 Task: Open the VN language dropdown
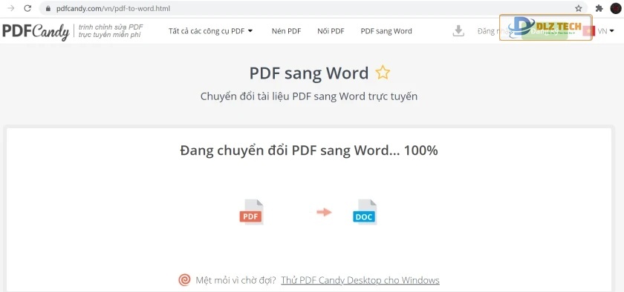pos(605,31)
